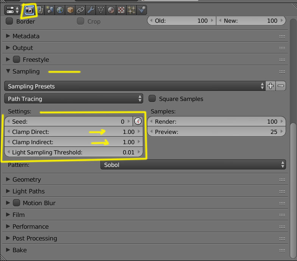The image size is (297, 261).
Task: Grab the Sampling panel drag grip
Action: [x=282, y=72]
